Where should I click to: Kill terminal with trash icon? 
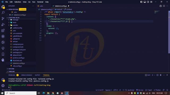pos(160,75)
